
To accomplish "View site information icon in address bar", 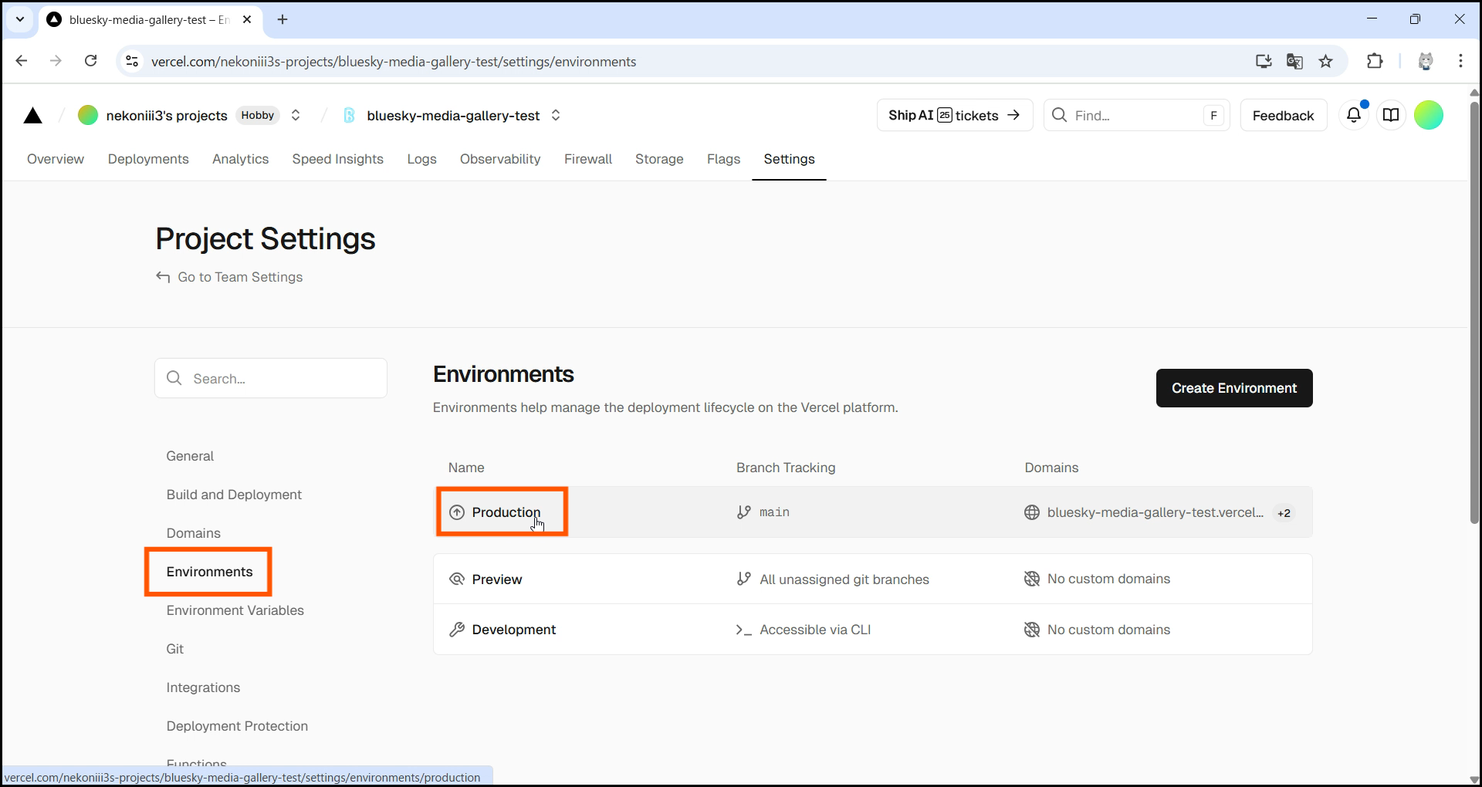I will [x=132, y=61].
